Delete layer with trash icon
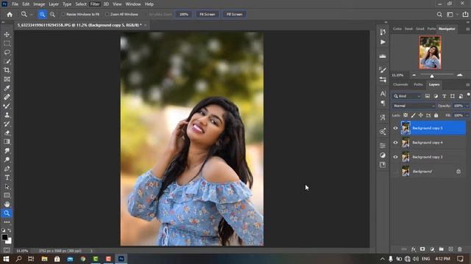The width and height of the screenshot is (471, 264). 459,249
